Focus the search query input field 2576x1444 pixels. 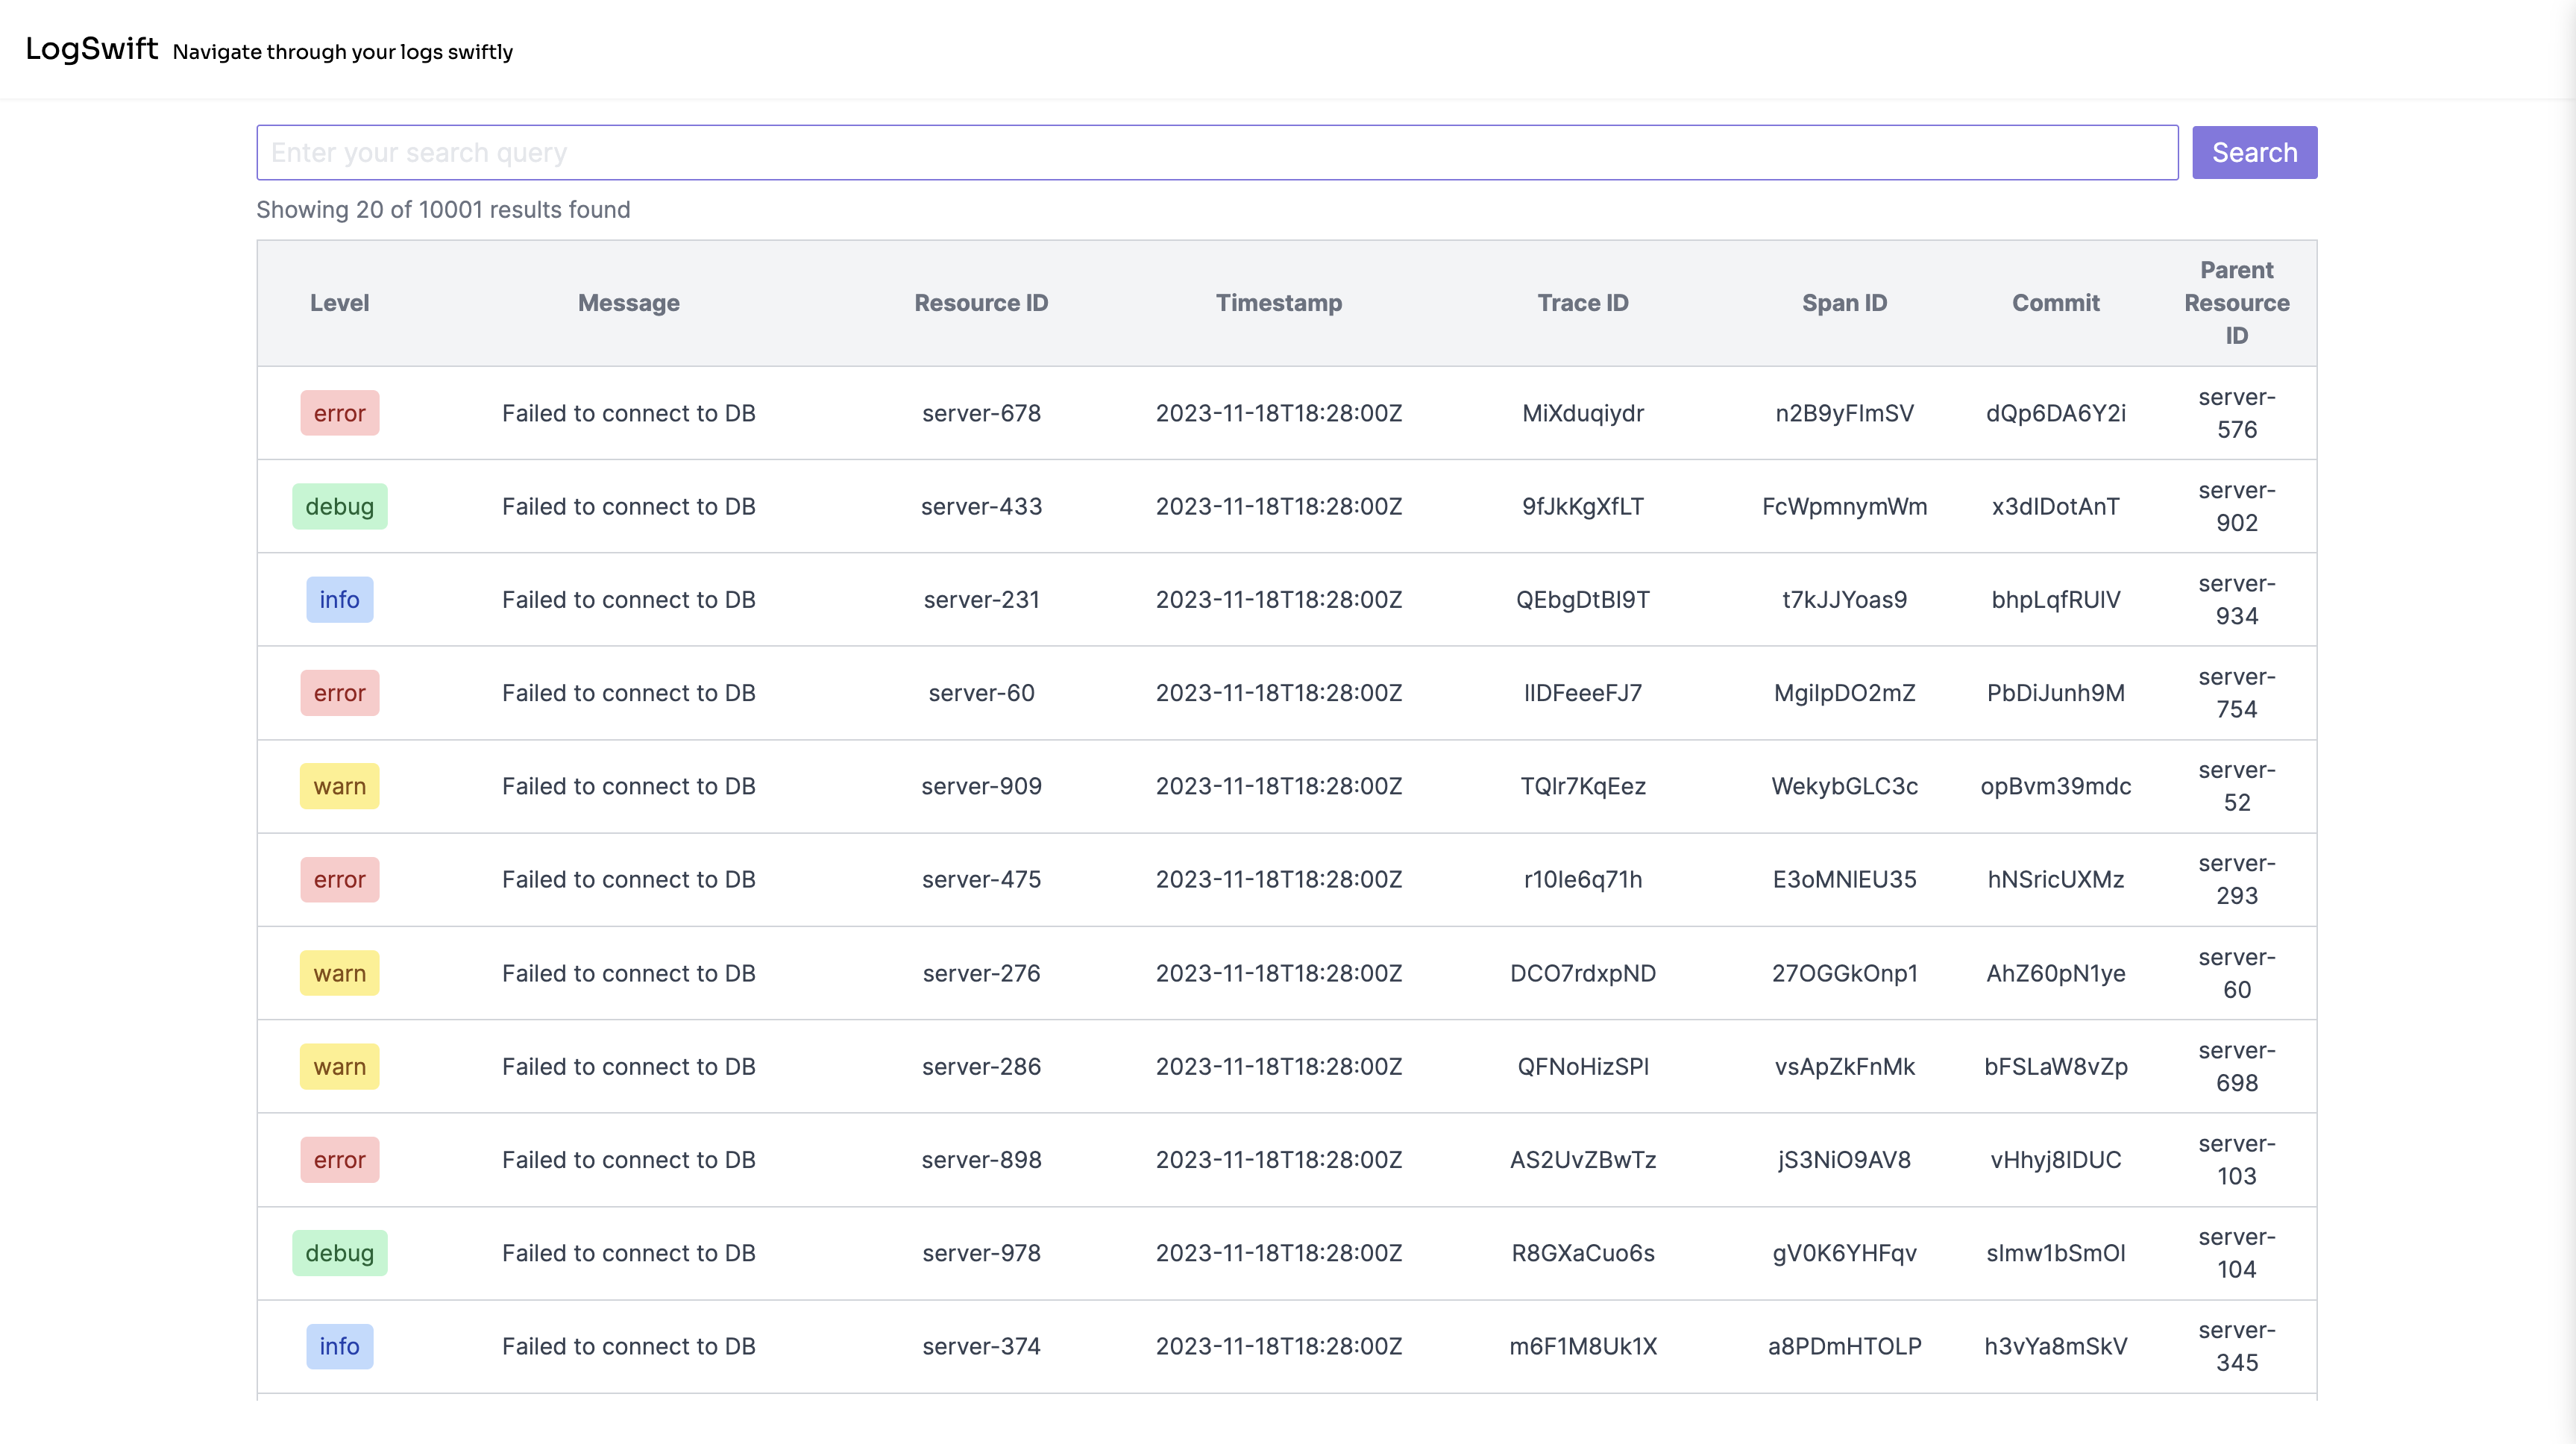point(1217,152)
